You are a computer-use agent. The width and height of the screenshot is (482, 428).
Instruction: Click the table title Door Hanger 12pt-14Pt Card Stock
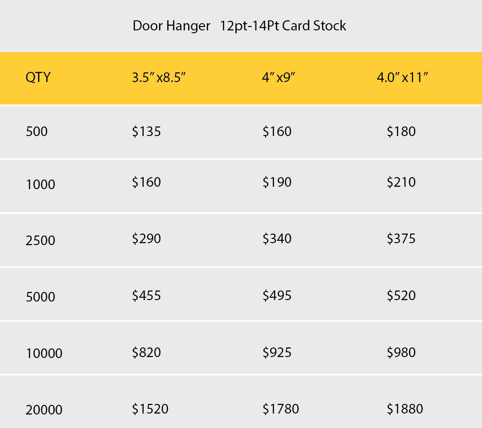coord(240,26)
